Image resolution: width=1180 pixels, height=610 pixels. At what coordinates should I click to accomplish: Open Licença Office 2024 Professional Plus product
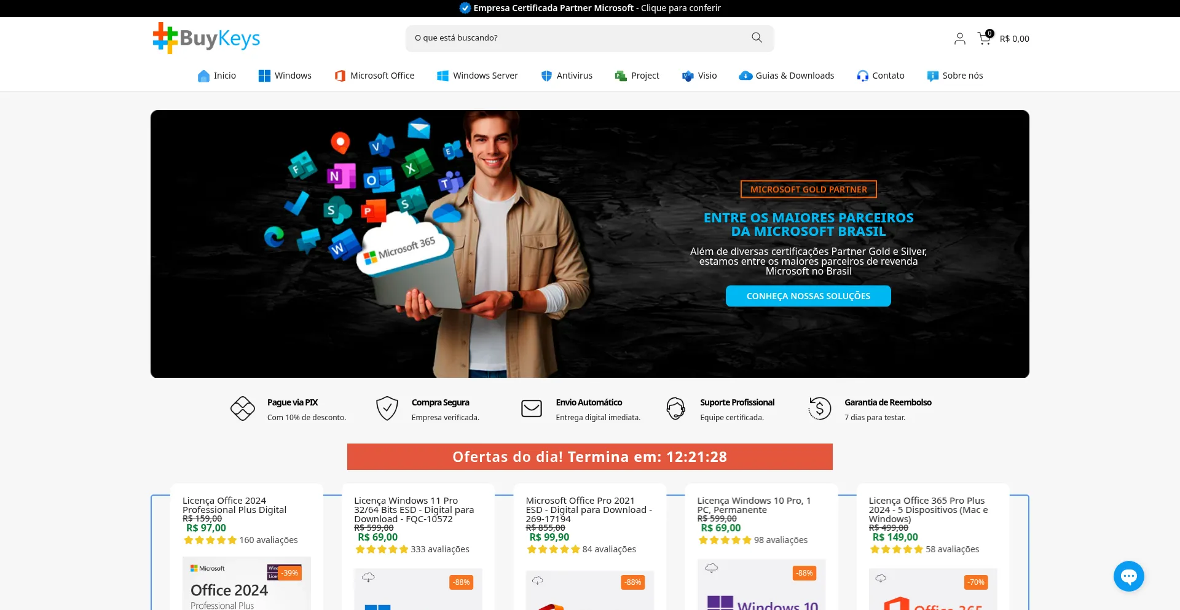pyautogui.click(x=234, y=505)
